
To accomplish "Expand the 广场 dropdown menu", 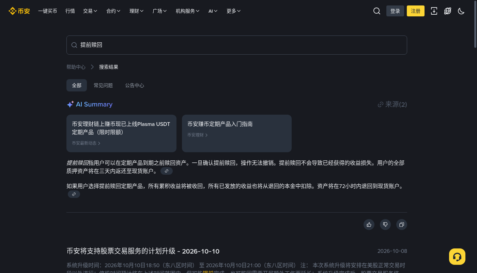I will [x=160, y=11].
